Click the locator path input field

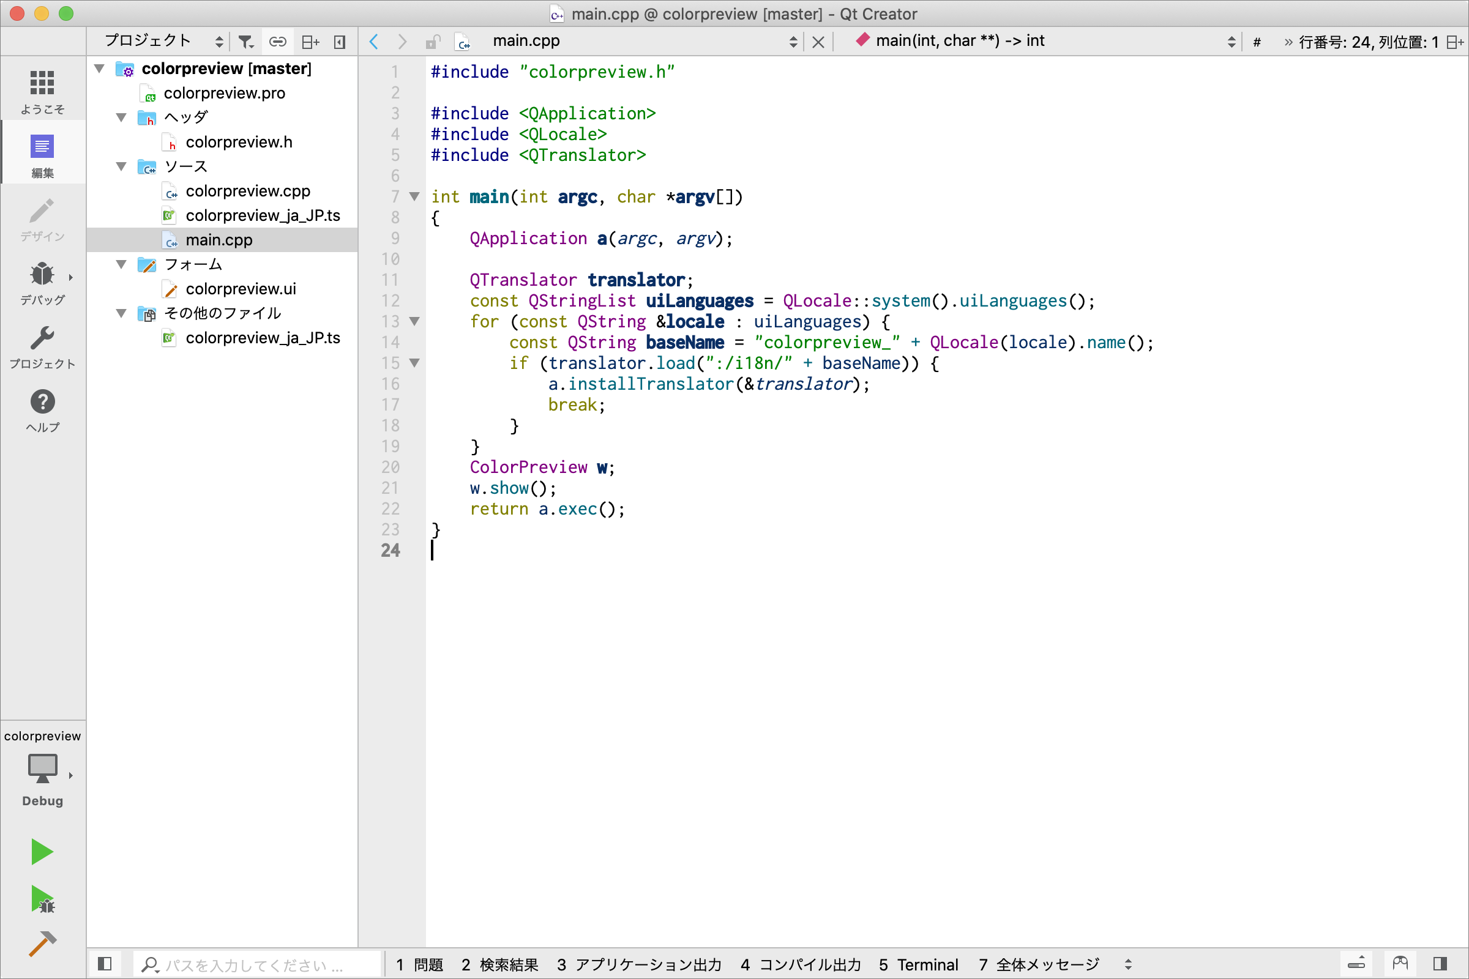[257, 965]
